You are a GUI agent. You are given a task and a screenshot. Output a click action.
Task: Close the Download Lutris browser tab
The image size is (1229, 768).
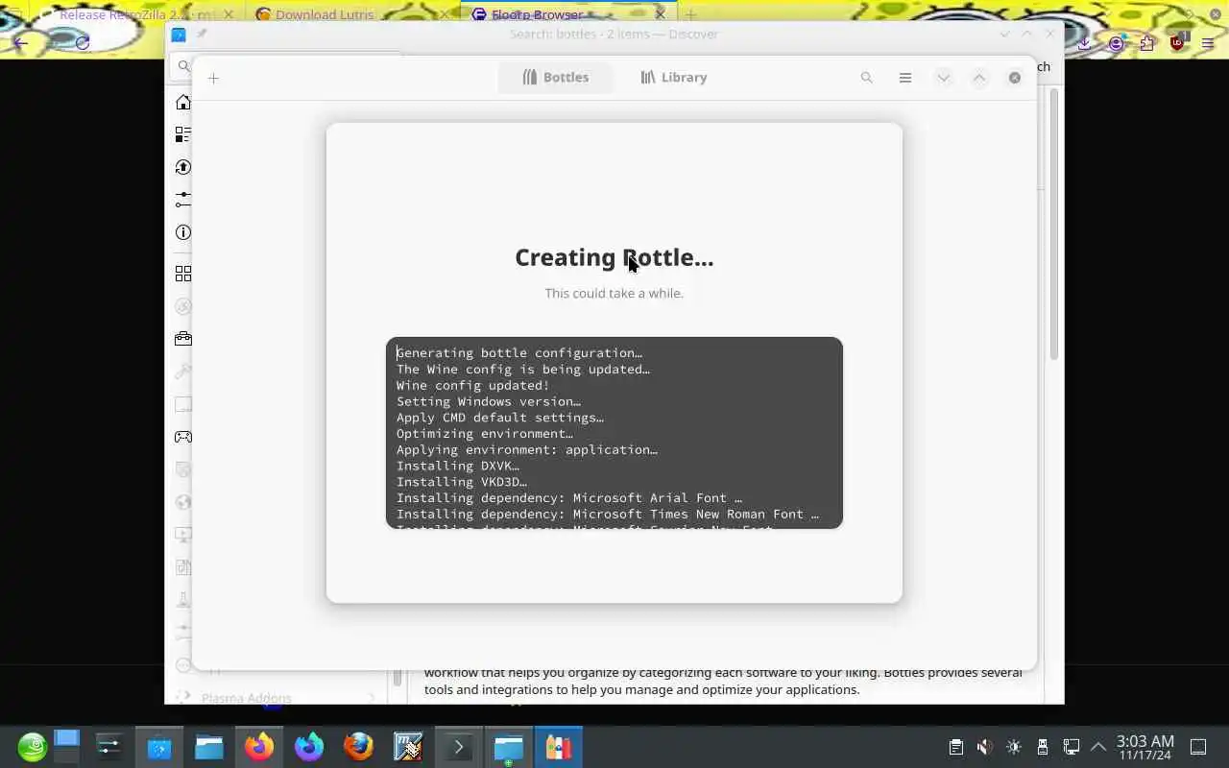click(444, 14)
